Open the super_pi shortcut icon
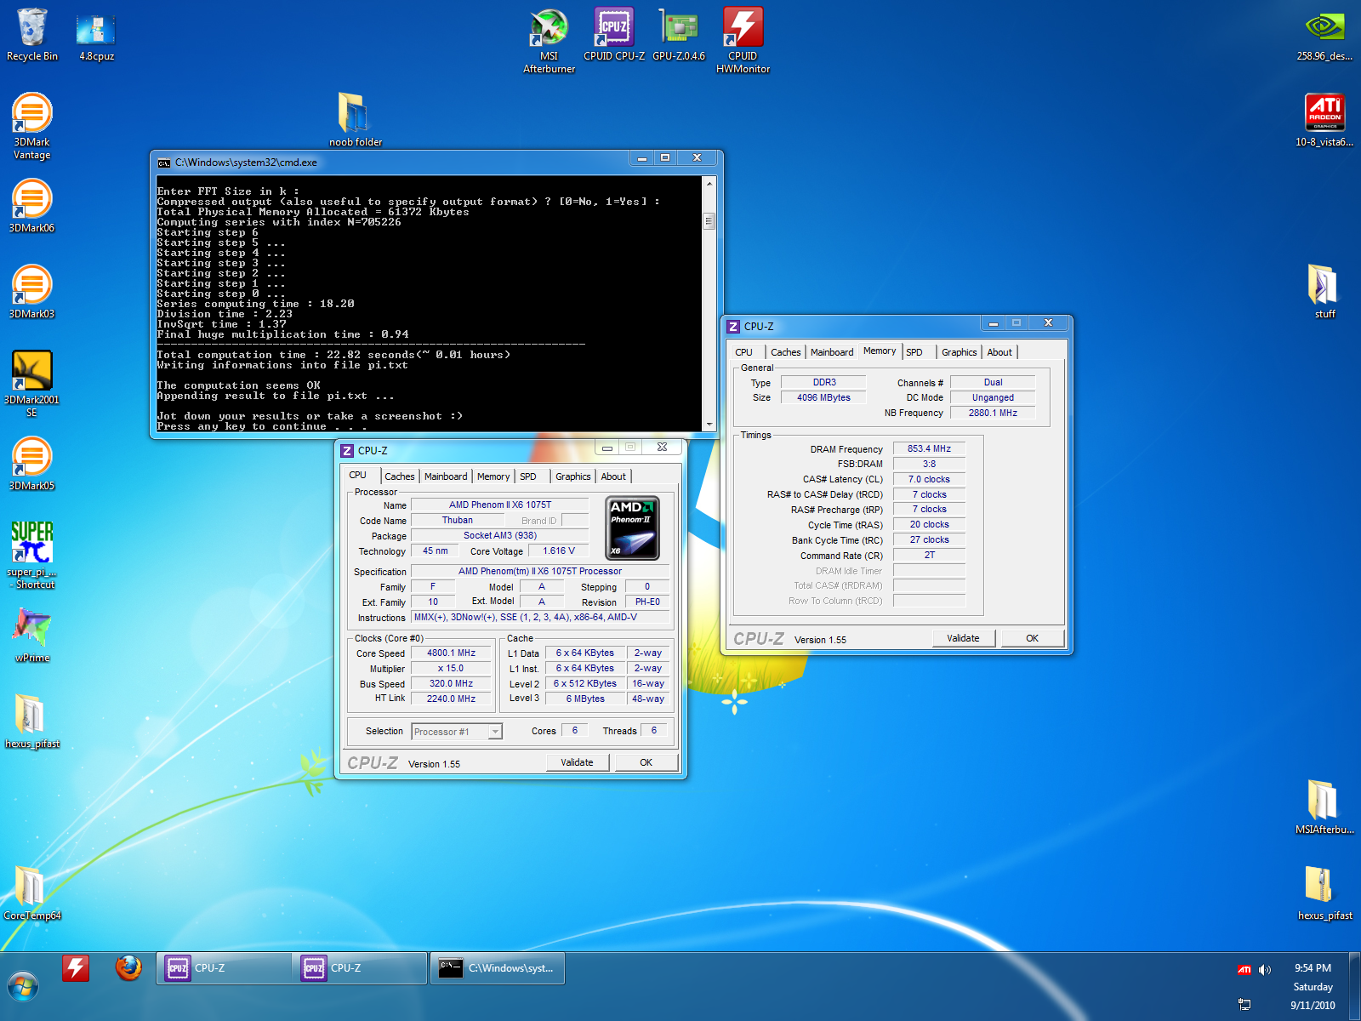Viewport: 1361px width, 1021px height. [32, 555]
